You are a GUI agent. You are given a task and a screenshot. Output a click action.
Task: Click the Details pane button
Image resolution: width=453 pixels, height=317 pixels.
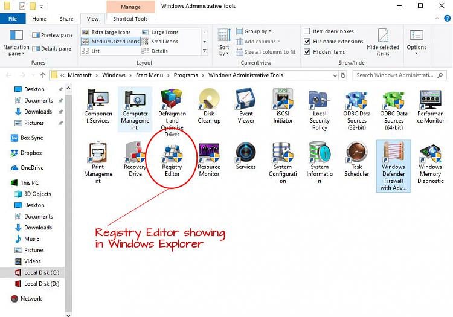click(x=52, y=48)
